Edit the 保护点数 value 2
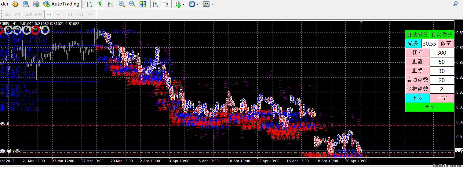This screenshot has width=463, height=169. point(442,89)
